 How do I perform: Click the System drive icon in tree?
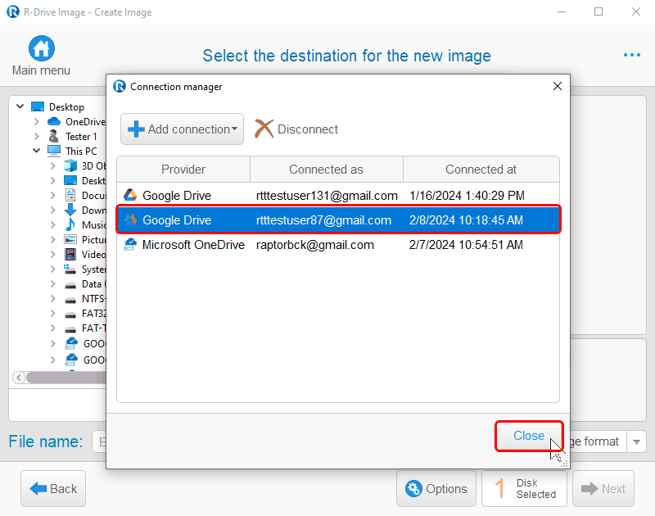[70, 269]
